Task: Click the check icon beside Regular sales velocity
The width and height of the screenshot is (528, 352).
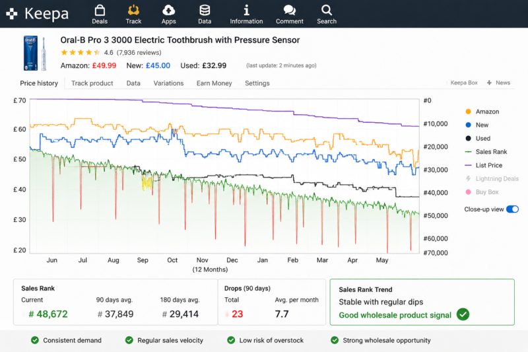Action: click(x=129, y=340)
